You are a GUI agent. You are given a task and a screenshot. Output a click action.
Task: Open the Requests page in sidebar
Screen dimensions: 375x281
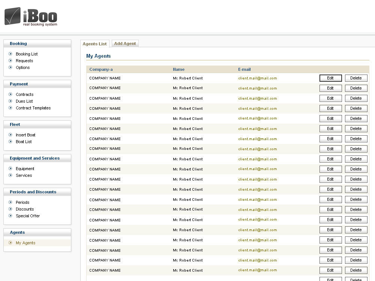click(x=24, y=61)
